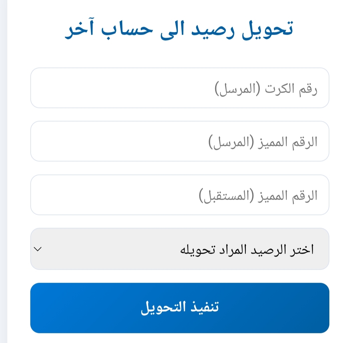Click the sender card number field
350x343 pixels.
point(179,88)
